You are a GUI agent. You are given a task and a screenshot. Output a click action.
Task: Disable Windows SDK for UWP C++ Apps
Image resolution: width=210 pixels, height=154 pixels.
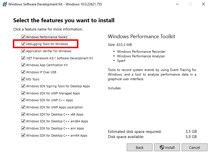tap(23, 100)
